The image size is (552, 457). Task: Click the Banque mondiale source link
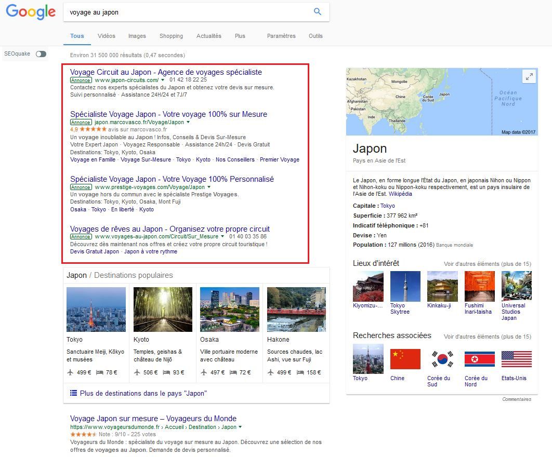454,245
